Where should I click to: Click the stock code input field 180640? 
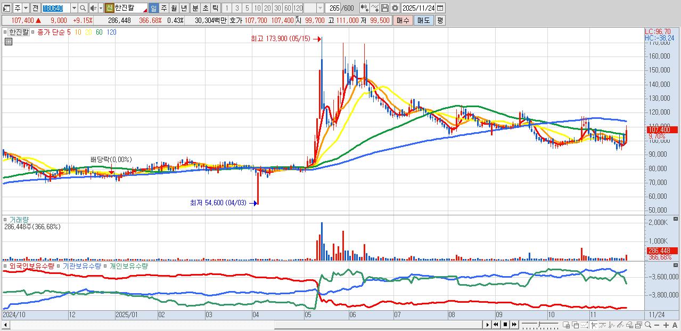pos(56,8)
